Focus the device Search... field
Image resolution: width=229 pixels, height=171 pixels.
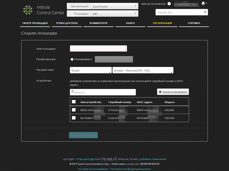coord(103,92)
